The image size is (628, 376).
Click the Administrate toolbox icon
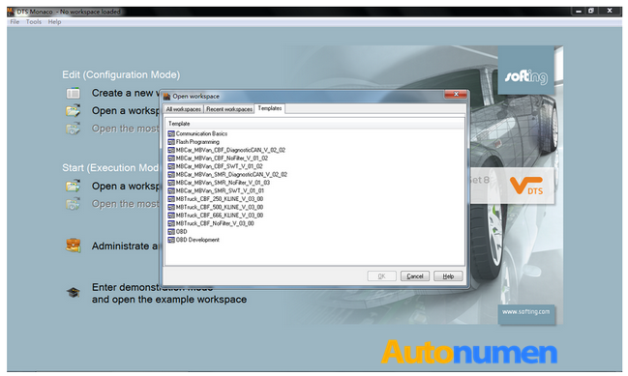(74, 246)
